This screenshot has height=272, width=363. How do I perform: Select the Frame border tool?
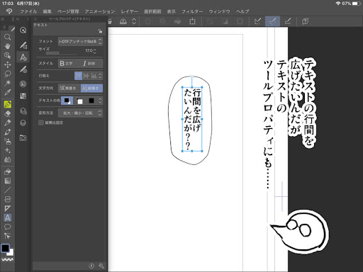[7, 199]
